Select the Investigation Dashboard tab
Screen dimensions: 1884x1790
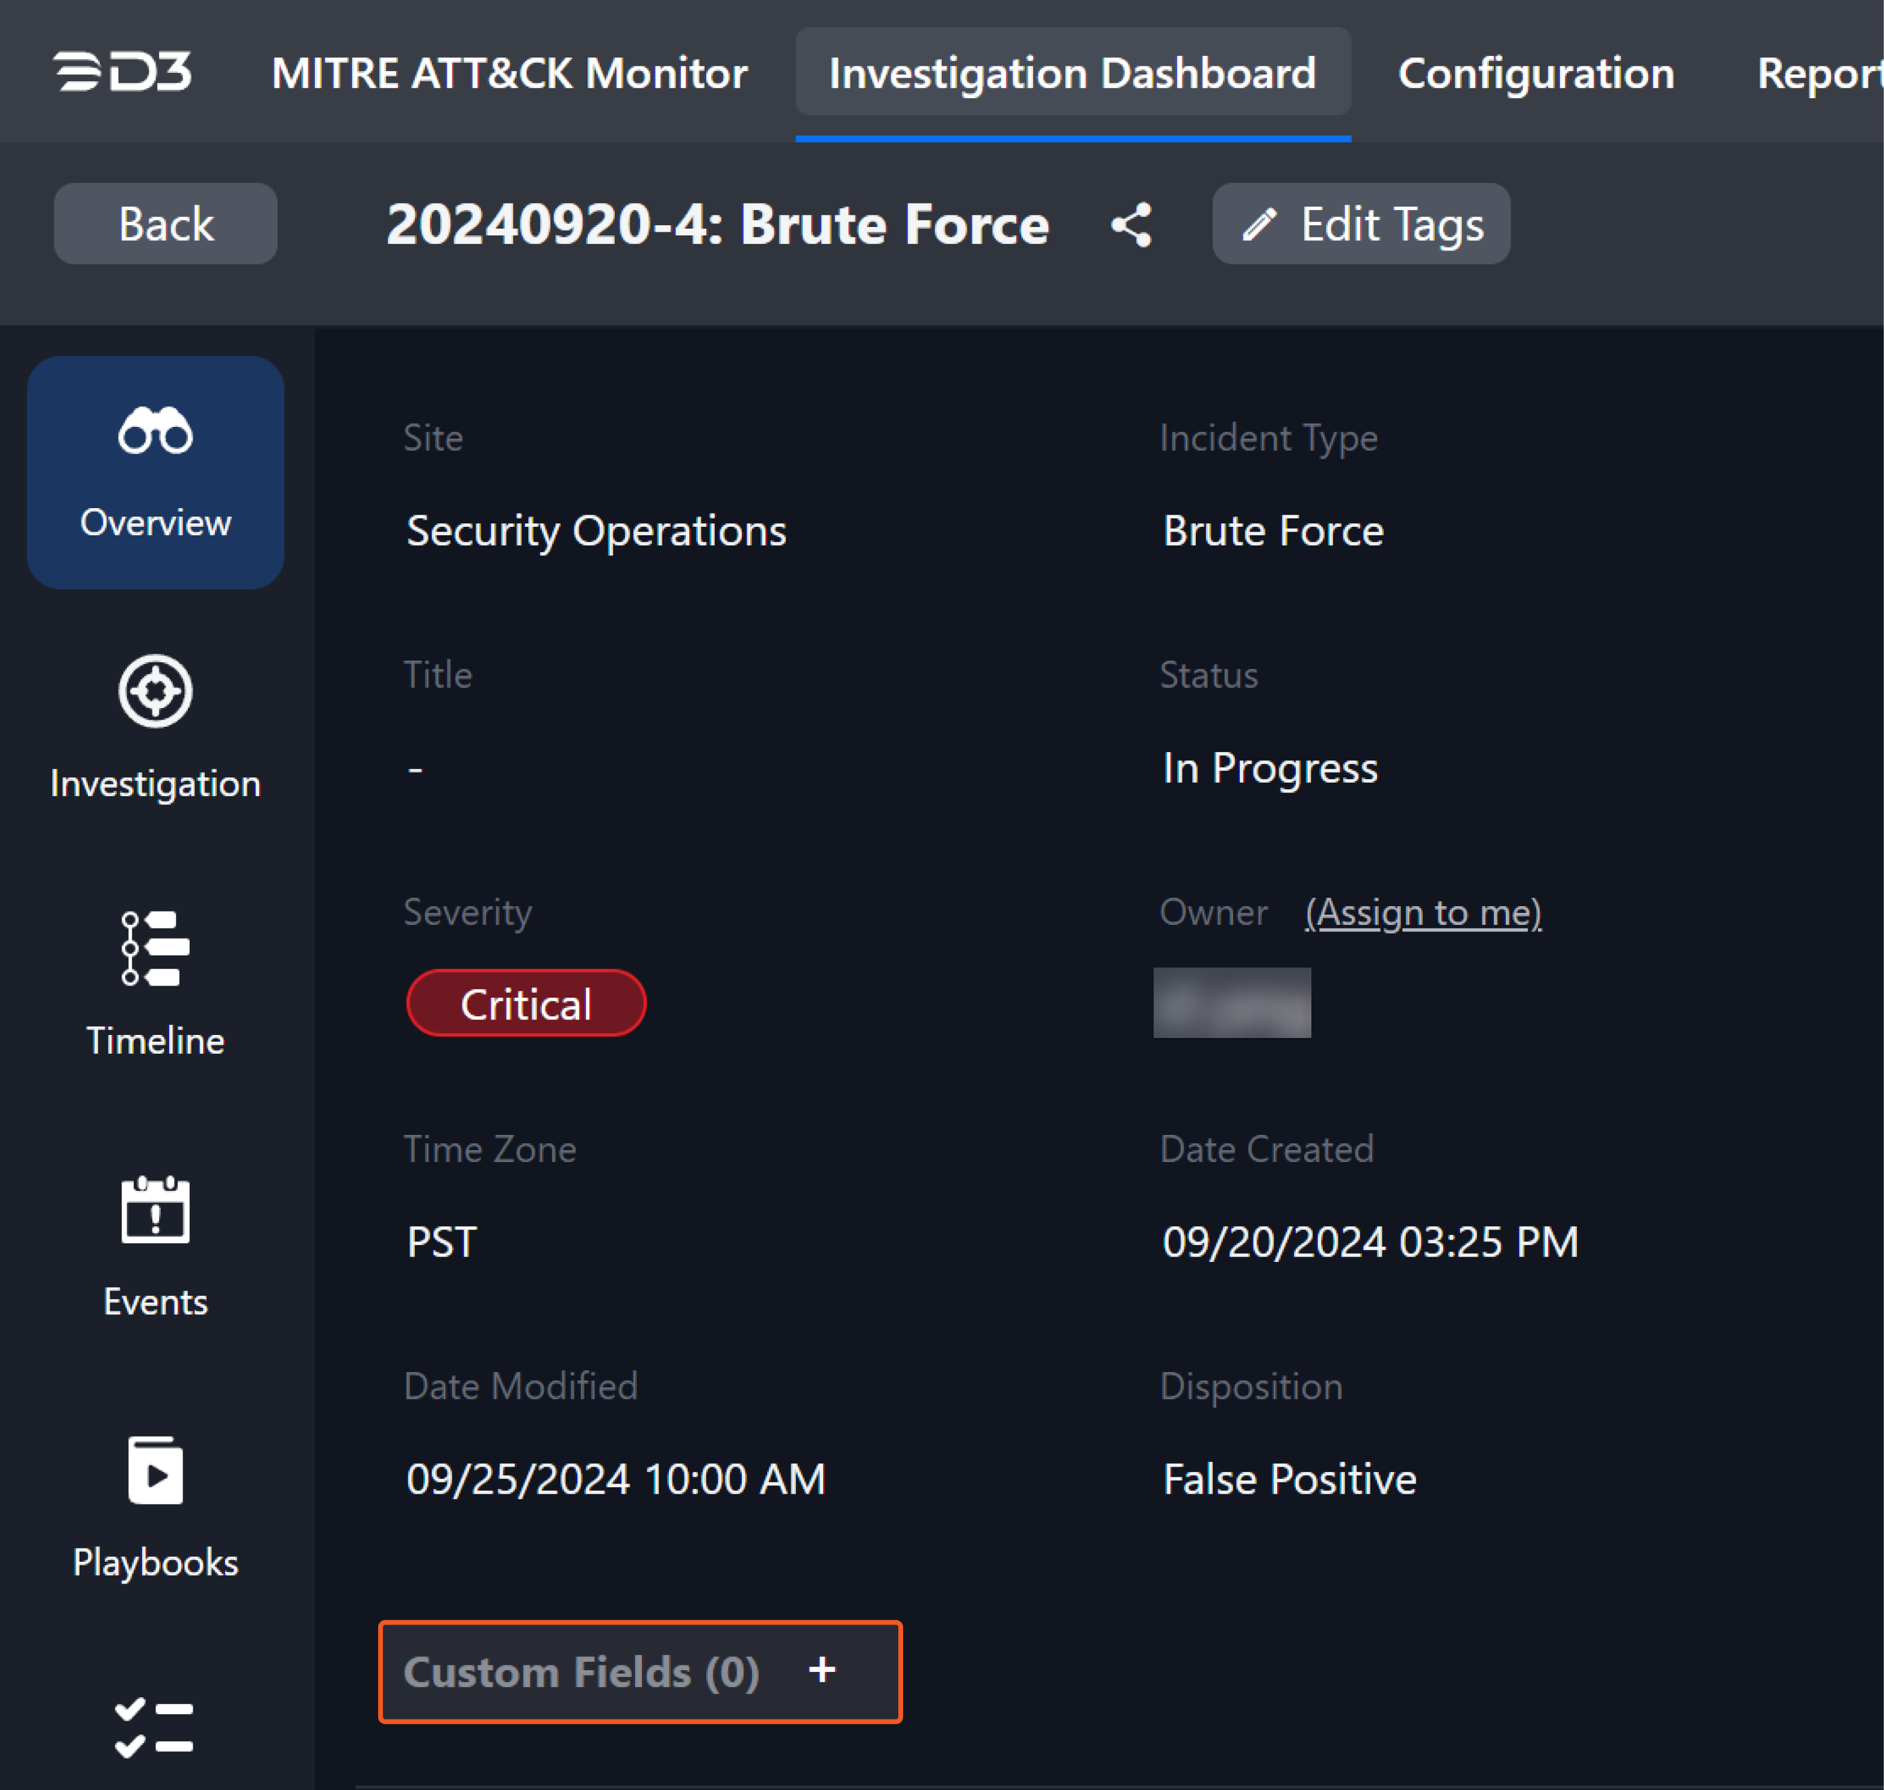[x=1073, y=73]
